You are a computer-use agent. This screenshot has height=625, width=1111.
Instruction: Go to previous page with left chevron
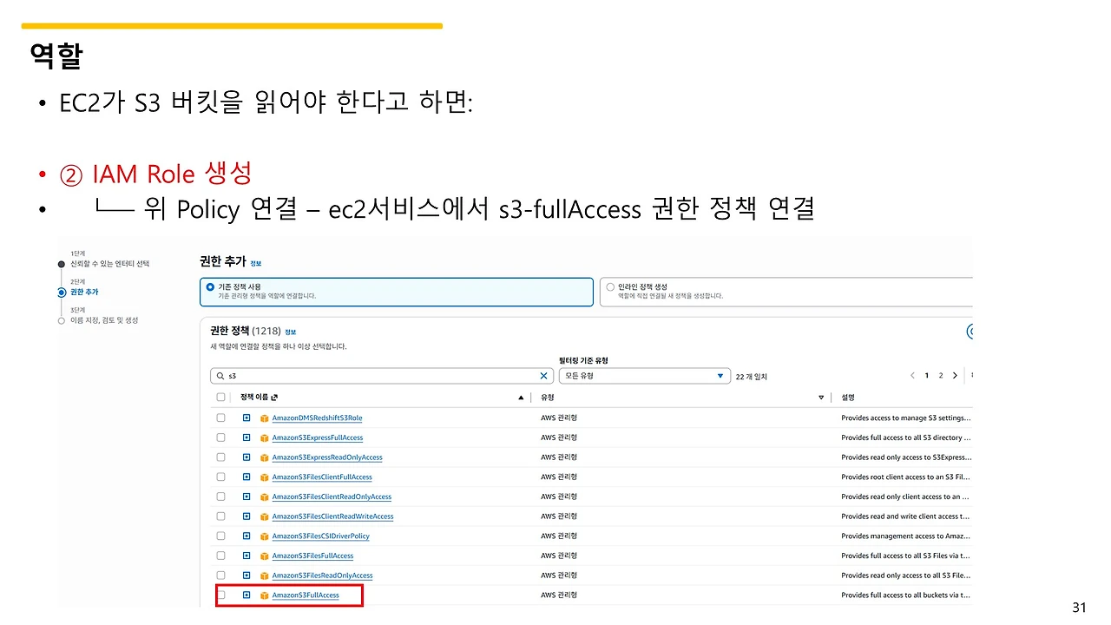click(912, 376)
